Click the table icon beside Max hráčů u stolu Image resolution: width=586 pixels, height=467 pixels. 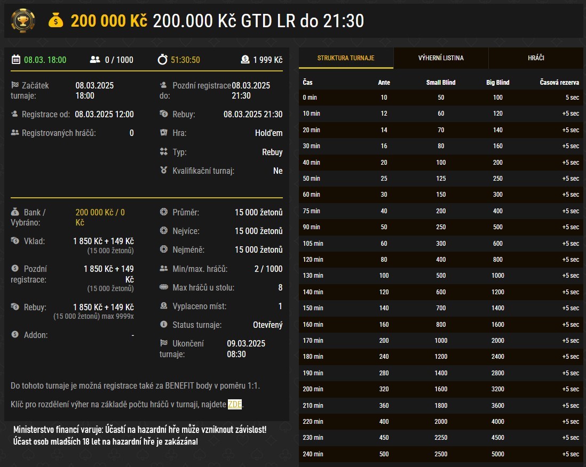pyautogui.click(x=164, y=287)
